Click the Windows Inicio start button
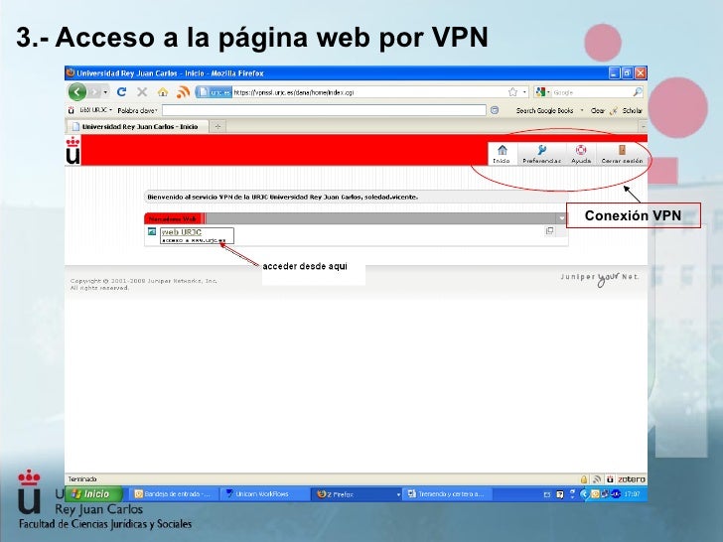Viewport: 723px width, 542px height. tap(94, 493)
